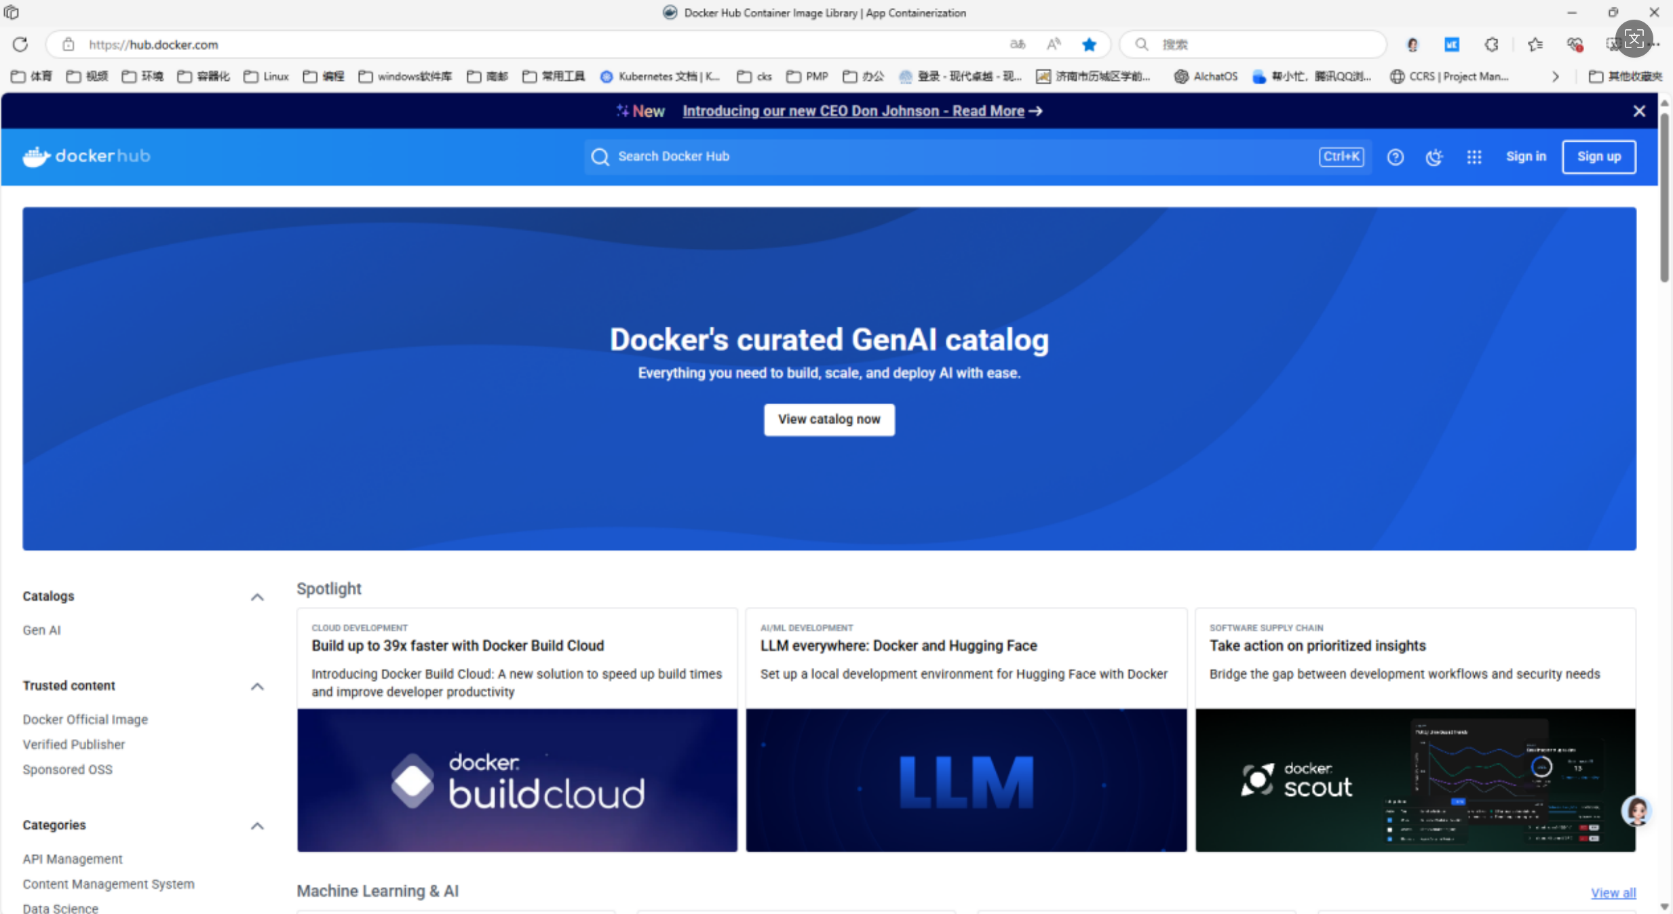Click the browser address bar URL
The height and width of the screenshot is (914, 1673).
153,45
